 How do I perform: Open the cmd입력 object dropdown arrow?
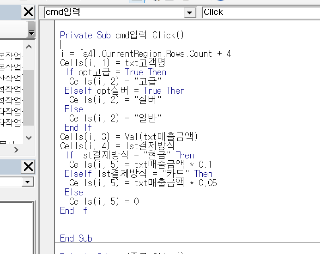coord(190,13)
